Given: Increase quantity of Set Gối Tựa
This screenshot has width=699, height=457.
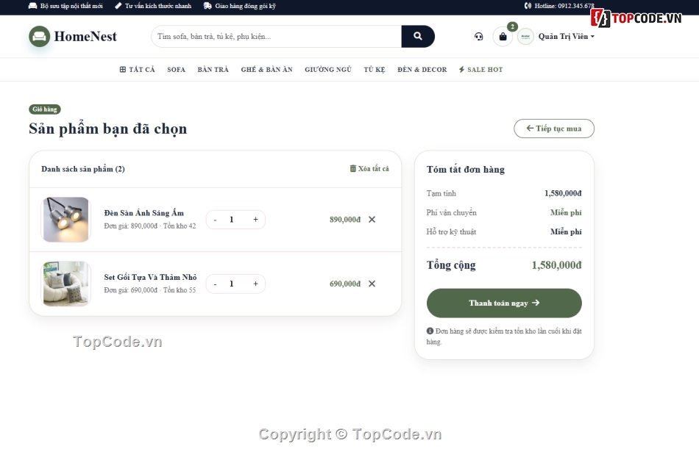Looking at the screenshot, I should click(255, 284).
